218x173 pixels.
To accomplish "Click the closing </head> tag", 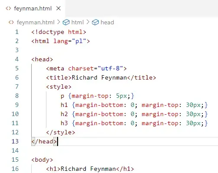I will (44, 142).
